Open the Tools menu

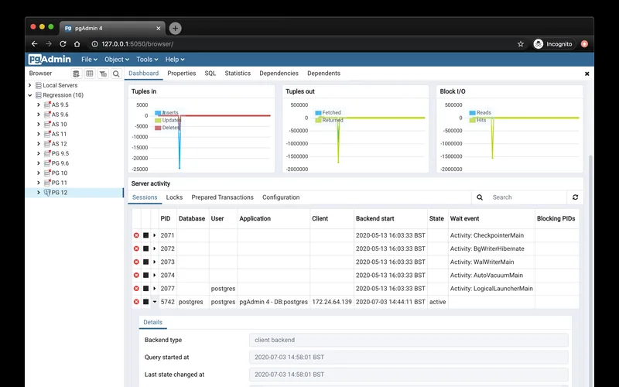[x=147, y=60]
